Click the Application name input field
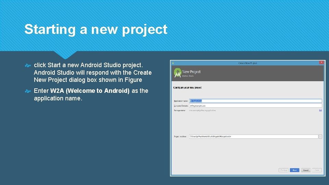The height and width of the screenshot is (185, 329). coord(256,101)
